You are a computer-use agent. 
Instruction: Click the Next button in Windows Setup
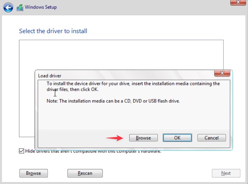[226, 173]
